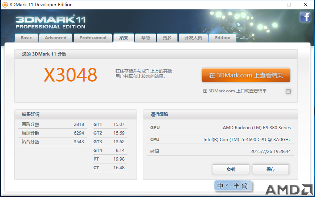Select the combined score value 3543
The width and height of the screenshot is (315, 197).
coord(79,141)
